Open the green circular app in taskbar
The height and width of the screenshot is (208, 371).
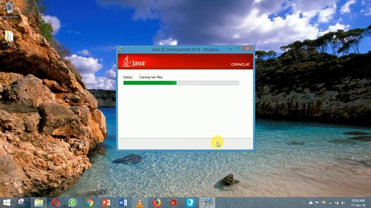click(x=72, y=203)
